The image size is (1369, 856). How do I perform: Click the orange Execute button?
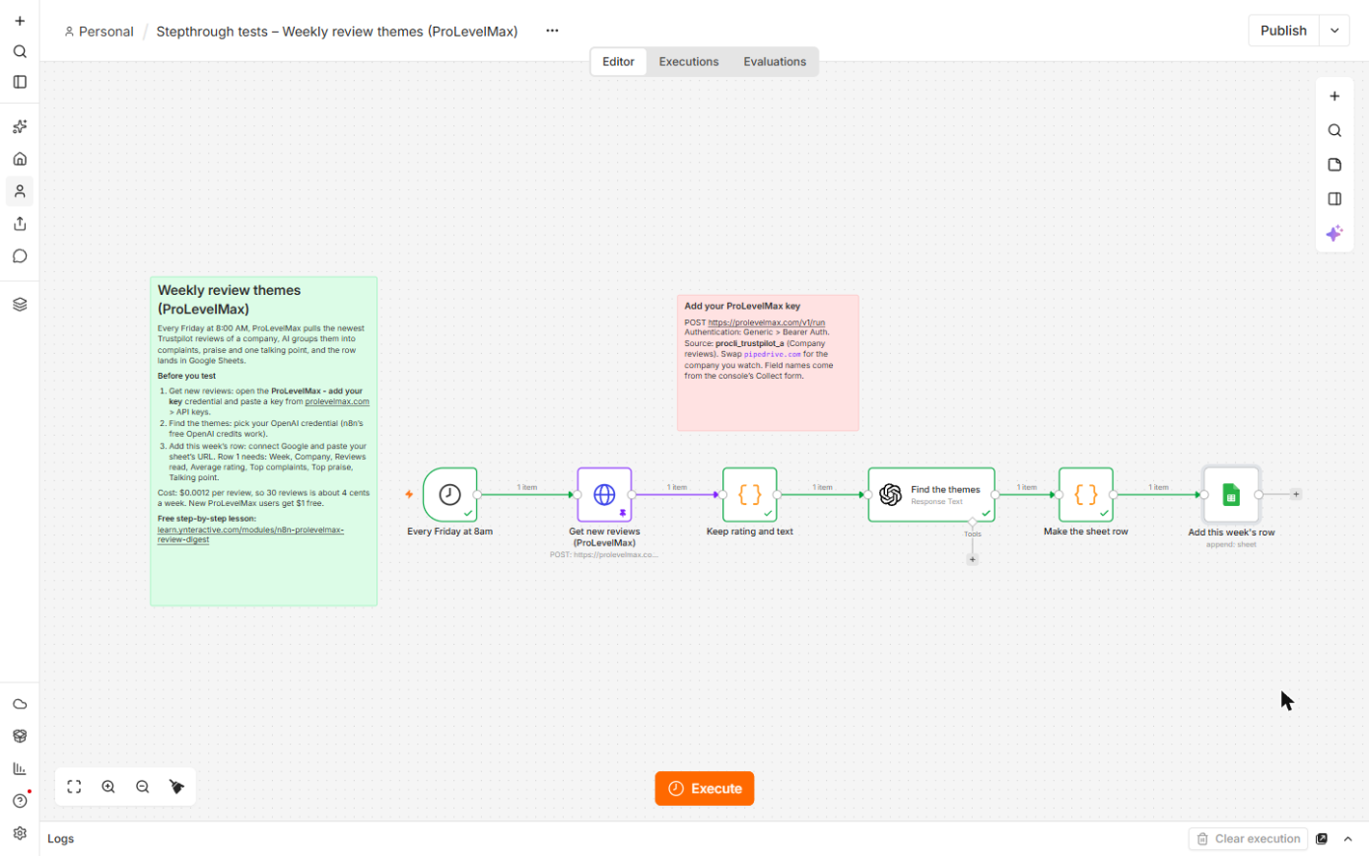pos(705,788)
